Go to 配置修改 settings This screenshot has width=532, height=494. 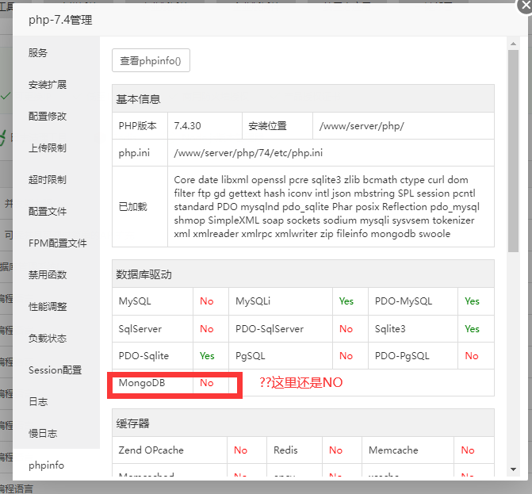47,117
